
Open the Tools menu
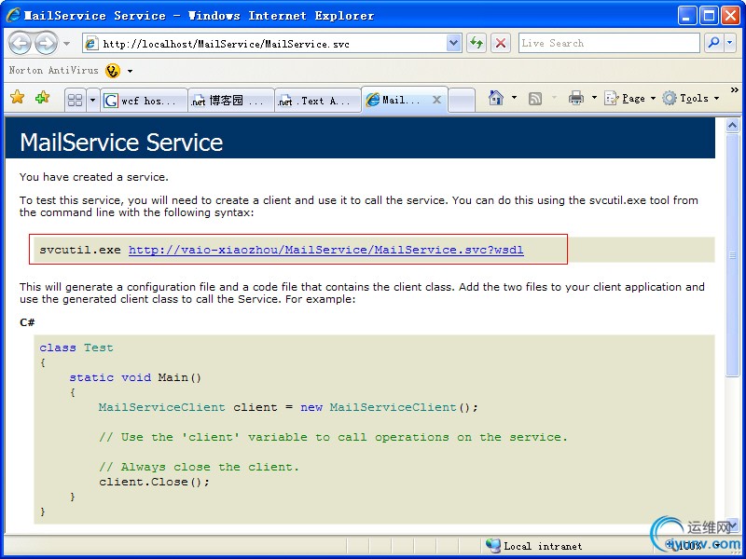691,99
